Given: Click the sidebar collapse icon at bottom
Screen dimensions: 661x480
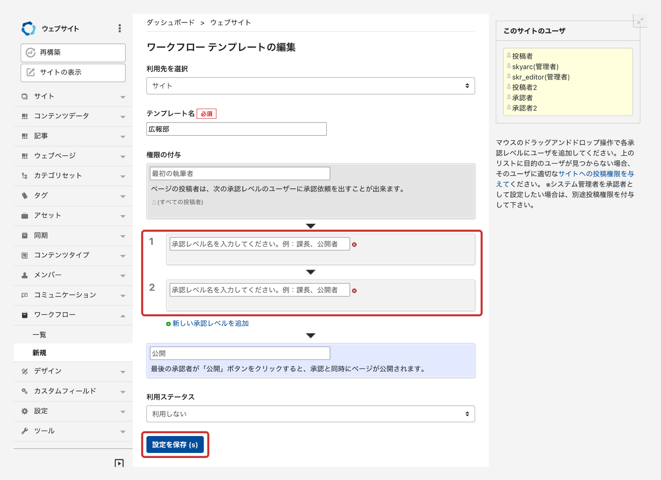Looking at the screenshot, I should click(119, 463).
